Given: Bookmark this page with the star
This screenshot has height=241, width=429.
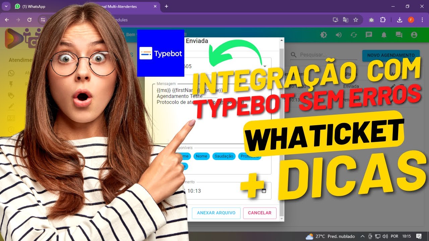Looking at the screenshot, I should point(356,20).
